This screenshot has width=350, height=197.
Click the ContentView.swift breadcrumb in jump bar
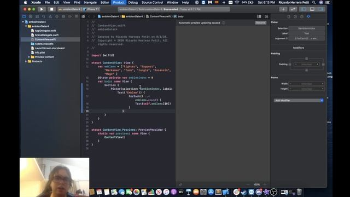click(x=159, y=16)
